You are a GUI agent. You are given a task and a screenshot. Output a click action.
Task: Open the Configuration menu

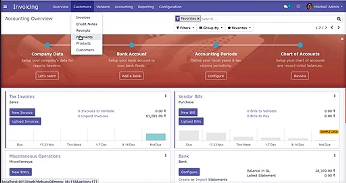click(x=170, y=7)
